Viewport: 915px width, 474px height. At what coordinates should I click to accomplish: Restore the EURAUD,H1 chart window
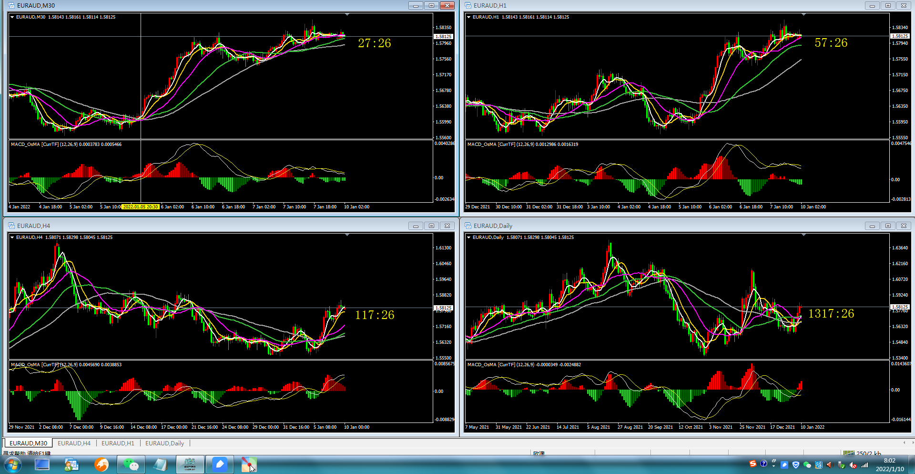tap(888, 5)
